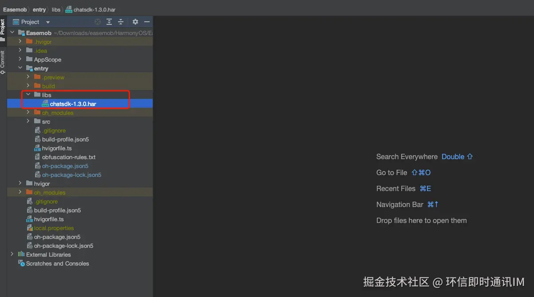Click the Scratches and Consoles icon
This screenshot has height=297, width=534.
click(21, 263)
